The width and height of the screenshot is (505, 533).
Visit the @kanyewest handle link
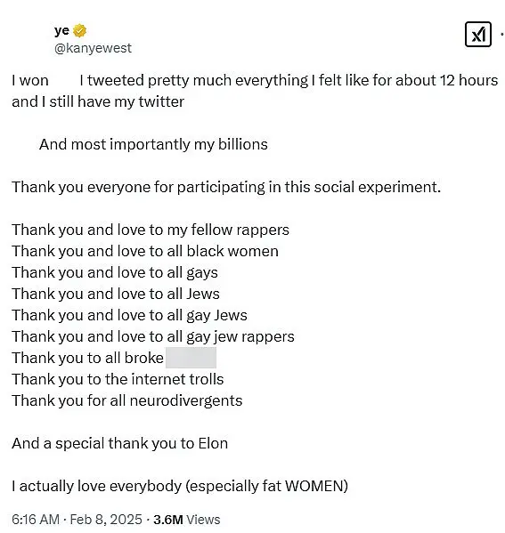pyautogui.click(x=93, y=48)
